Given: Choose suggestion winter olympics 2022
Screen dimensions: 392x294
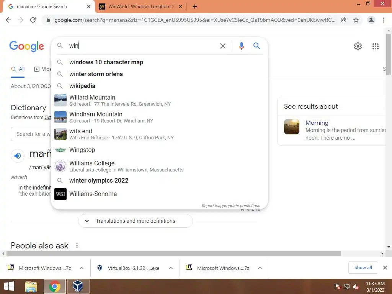Looking at the screenshot, I should (x=159, y=181).
